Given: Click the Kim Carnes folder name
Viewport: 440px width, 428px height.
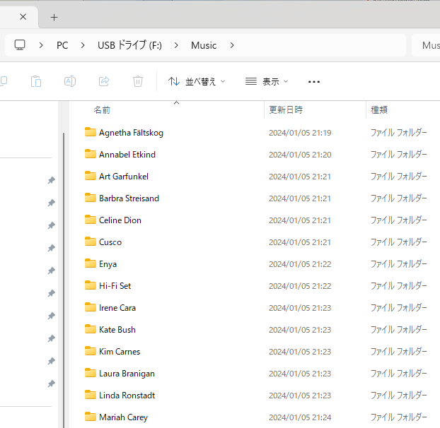Looking at the screenshot, I should (x=120, y=352).
